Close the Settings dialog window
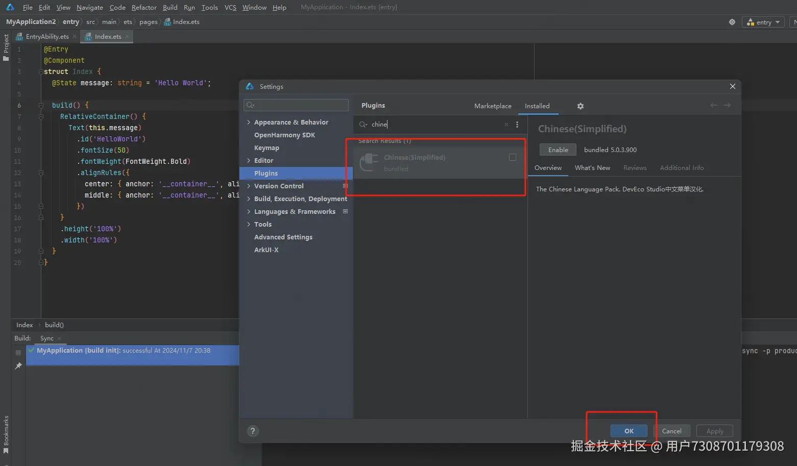The image size is (797, 466). pos(733,86)
